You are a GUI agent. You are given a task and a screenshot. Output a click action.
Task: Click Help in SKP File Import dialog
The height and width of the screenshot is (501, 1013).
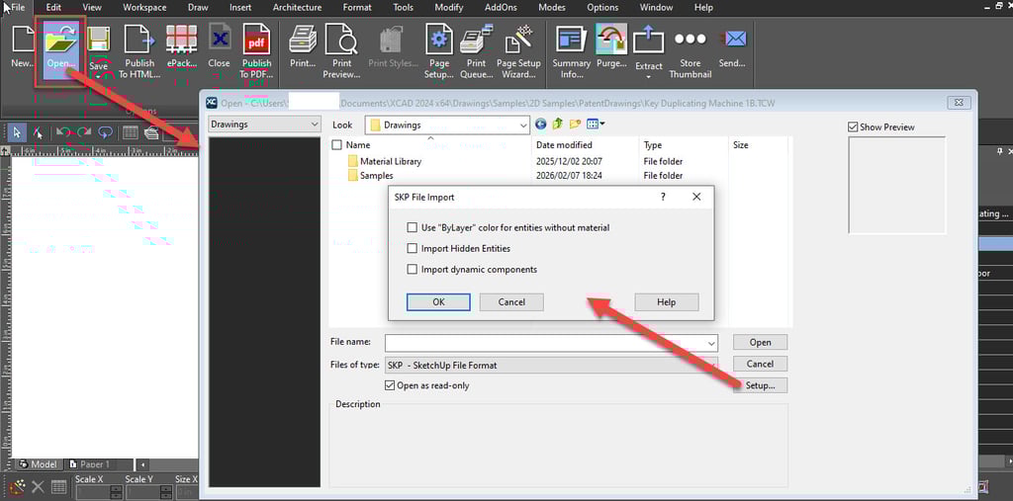point(666,302)
